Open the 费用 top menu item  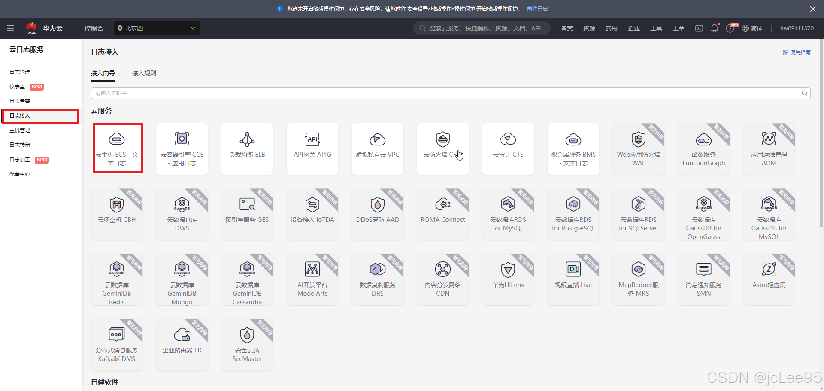(612, 28)
